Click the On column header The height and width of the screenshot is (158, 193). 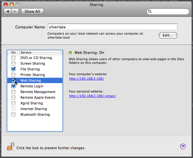(x=13, y=52)
